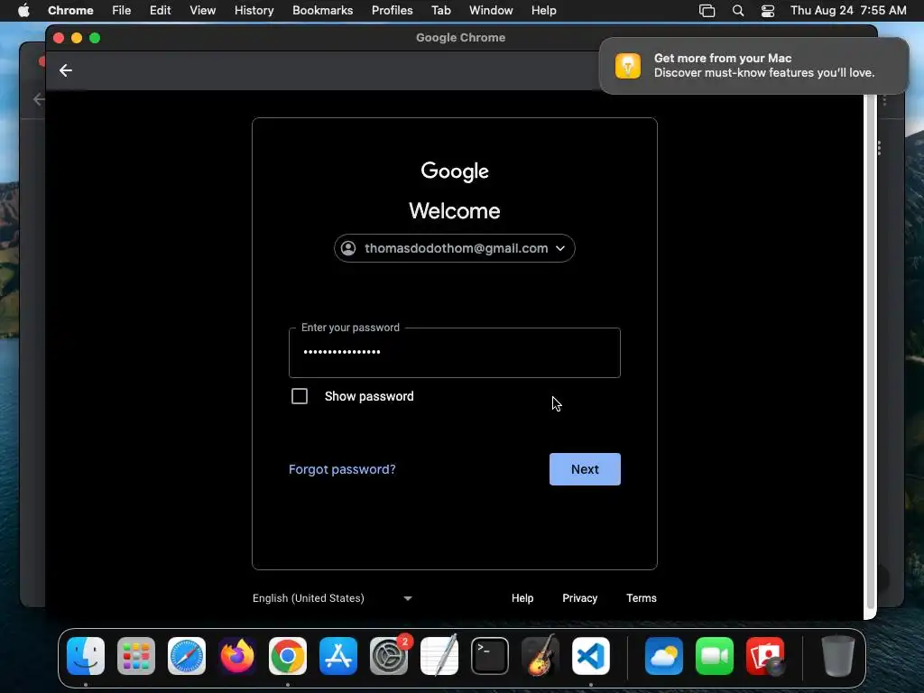This screenshot has width=924, height=693.
Task: Open the Edit menu
Action: (160, 10)
